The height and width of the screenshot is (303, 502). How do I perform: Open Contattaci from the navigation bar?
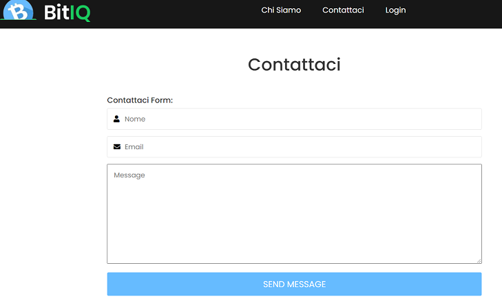point(343,10)
